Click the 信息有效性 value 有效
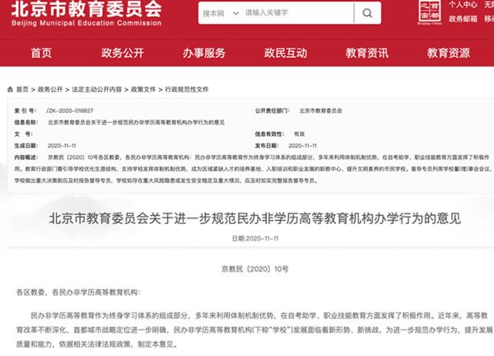The image size is (494, 356). [x=300, y=134]
